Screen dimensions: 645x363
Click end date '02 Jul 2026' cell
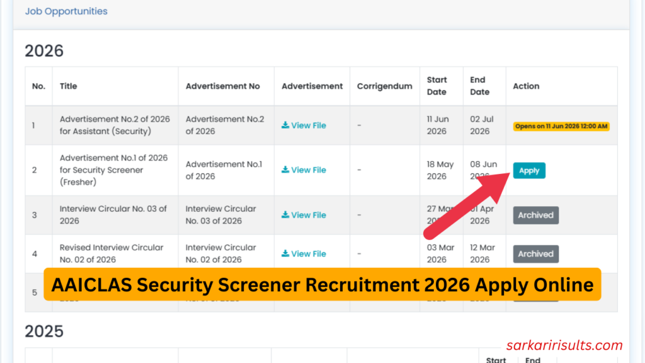coord(482,125)
